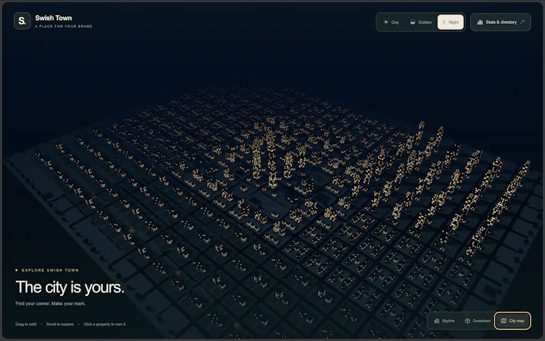Choose the Skyline camera view
The height and width of the screenshot is (341, 545).
click(x=444, y=321)
